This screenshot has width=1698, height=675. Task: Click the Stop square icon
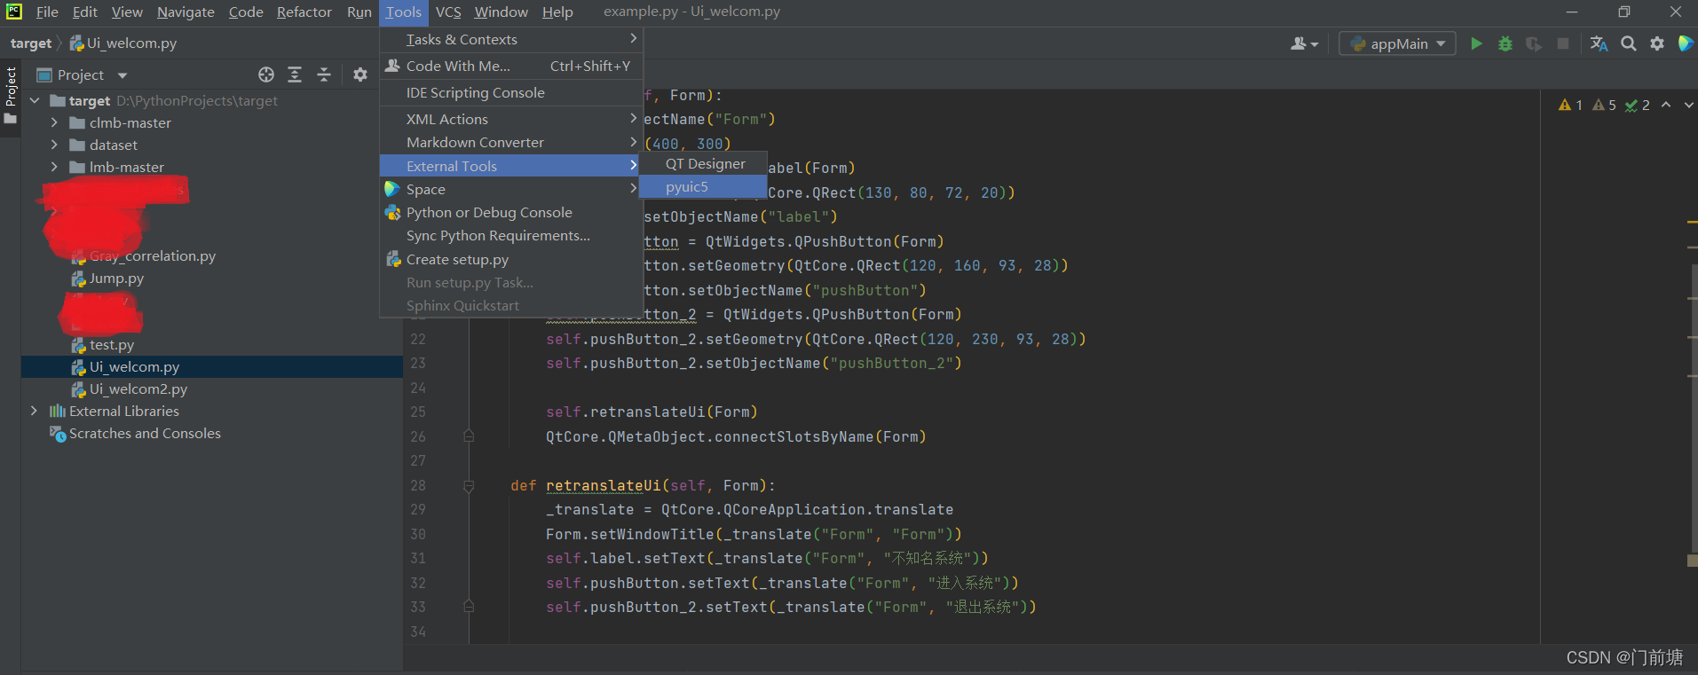coord(1563,43)
